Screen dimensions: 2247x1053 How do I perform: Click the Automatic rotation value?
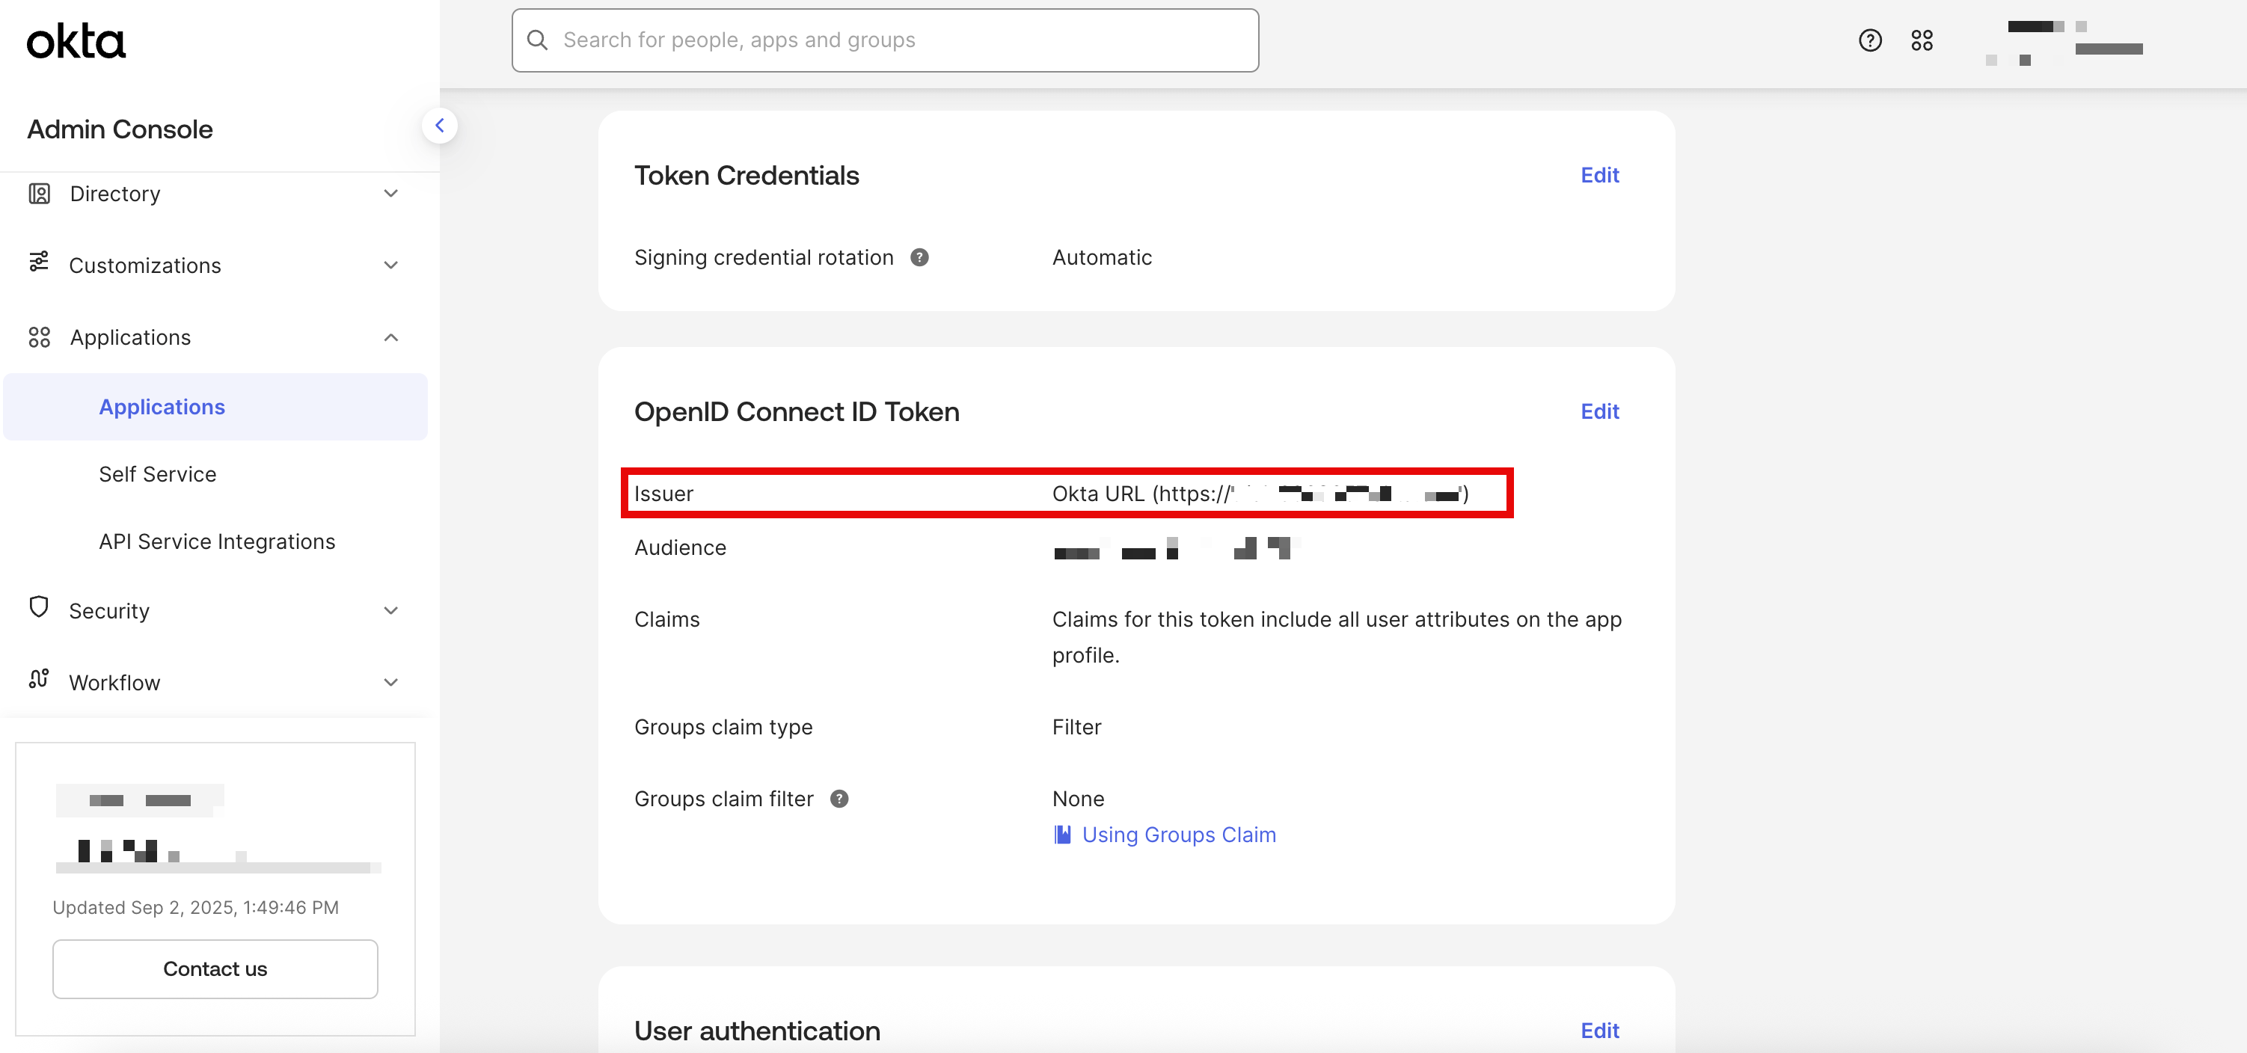(x=1102, y=257)
